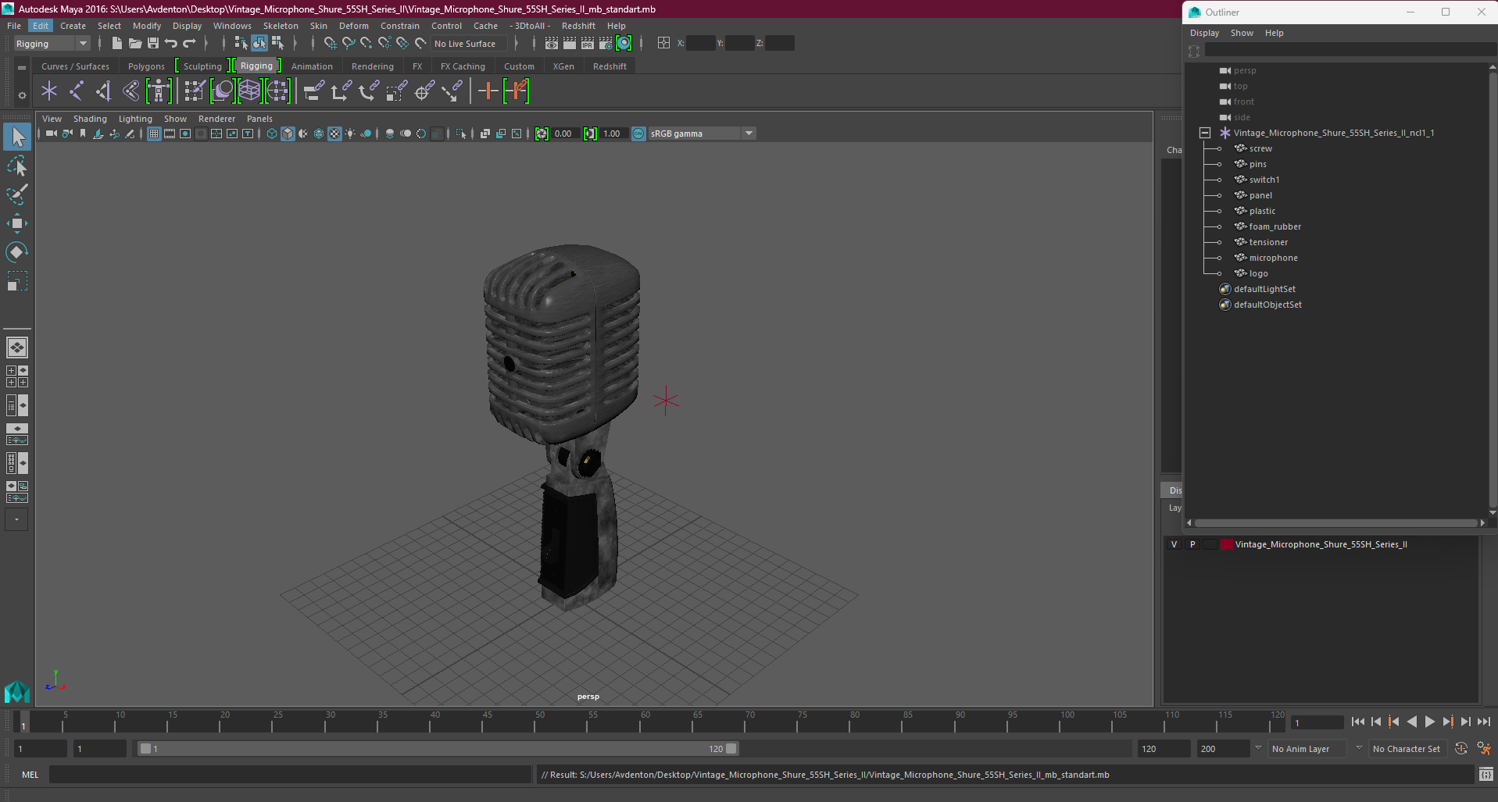Toggle wireframe shading in the viewport toolbar
The image size is (1498, 802).
pos(272,134)
